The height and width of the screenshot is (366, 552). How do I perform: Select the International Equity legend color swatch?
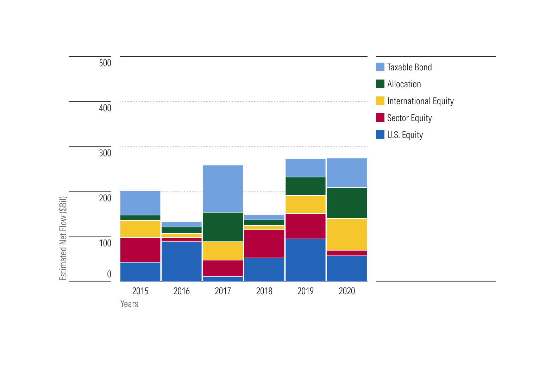pyautogui.click(x=380, y=101)
